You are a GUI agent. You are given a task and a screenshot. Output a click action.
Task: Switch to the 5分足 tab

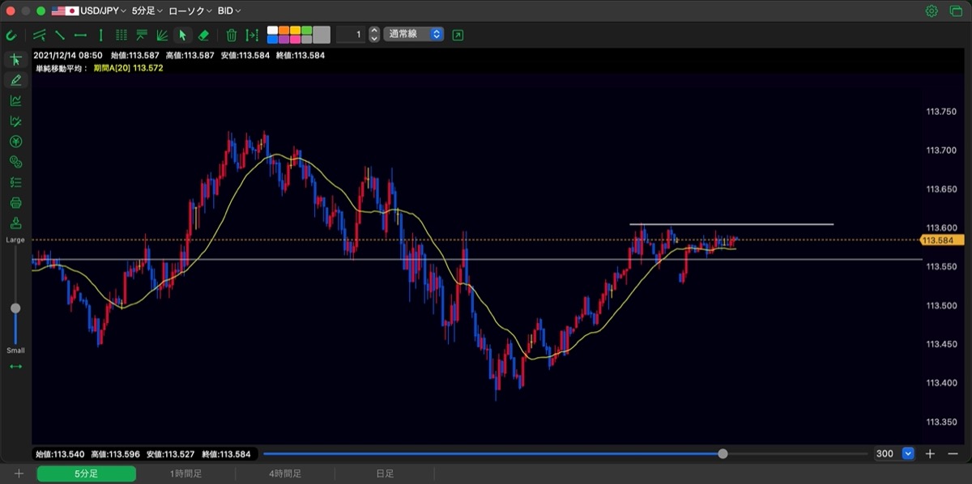tap(86, 473)
